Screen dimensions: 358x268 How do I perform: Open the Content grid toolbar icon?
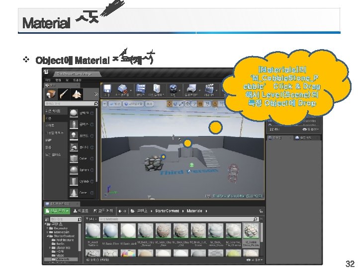tap(141, 89)
